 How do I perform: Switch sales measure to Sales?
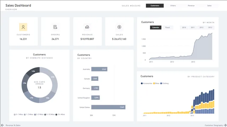click(209, 6)
